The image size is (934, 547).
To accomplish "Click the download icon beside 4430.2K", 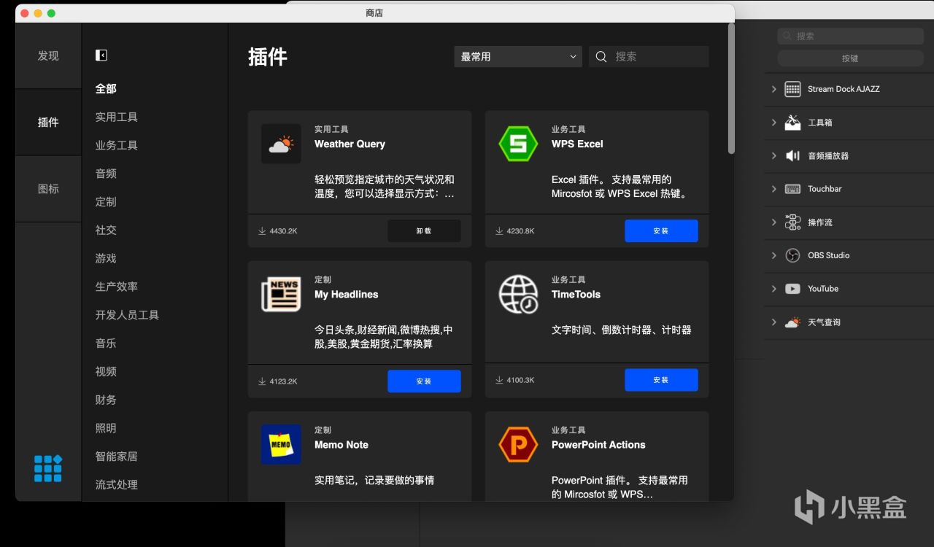I will 262,231.
